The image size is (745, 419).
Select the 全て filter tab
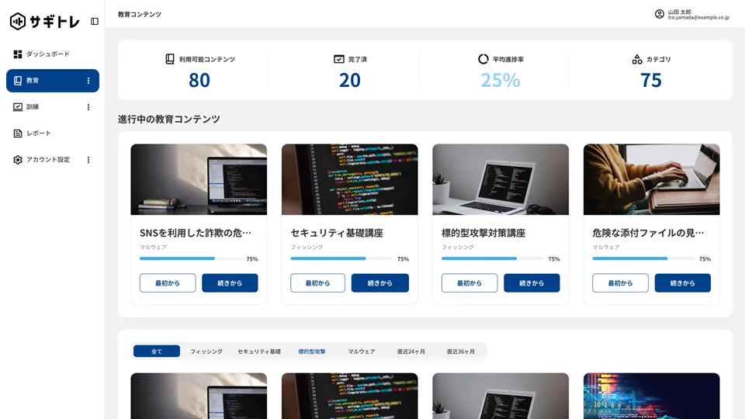[157, 351]
